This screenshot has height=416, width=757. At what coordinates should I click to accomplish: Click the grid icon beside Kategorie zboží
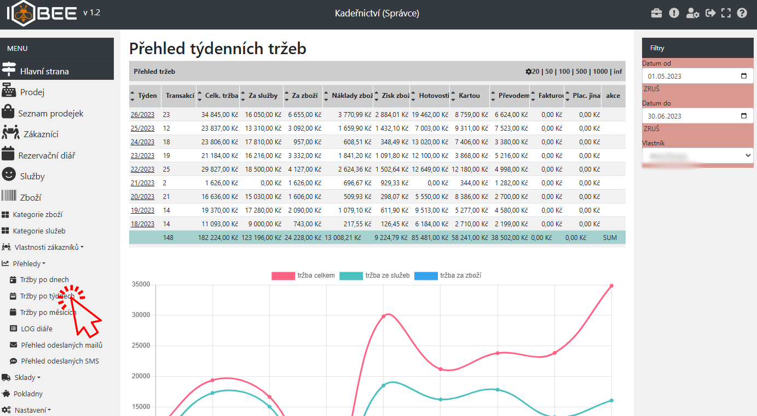click(5, 215)
